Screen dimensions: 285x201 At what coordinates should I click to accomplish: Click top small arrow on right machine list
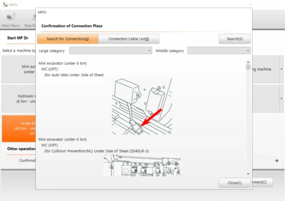click(x=281, y=69)
